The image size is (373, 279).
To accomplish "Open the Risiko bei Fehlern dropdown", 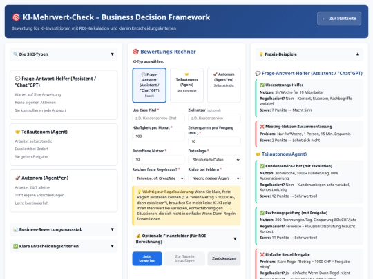I will [214, 178].
